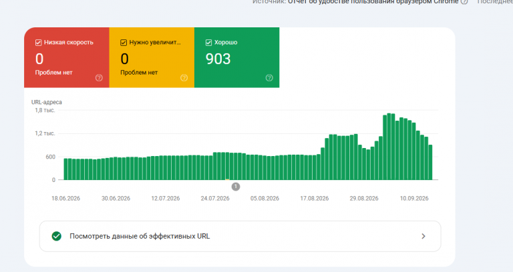Uncheck the Низкая скорость checkbox
The image size is (513, 272).
38,43
